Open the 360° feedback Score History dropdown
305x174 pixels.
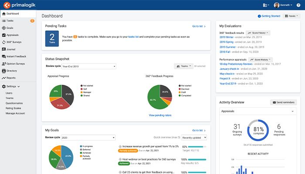coord(258,33)
